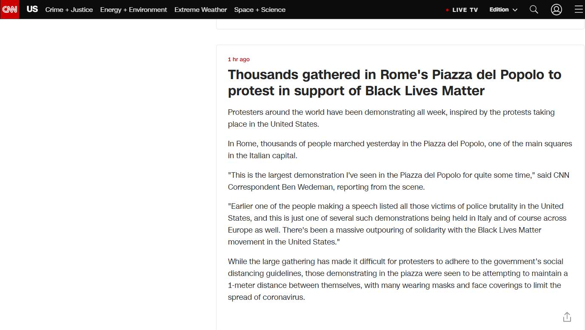
Task: Click the CNN logo icon
Action: (9, 9)
